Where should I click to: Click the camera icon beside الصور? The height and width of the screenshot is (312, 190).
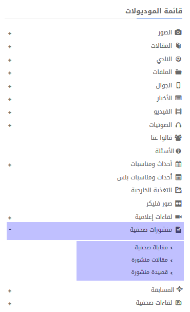[x=178, y=32]
